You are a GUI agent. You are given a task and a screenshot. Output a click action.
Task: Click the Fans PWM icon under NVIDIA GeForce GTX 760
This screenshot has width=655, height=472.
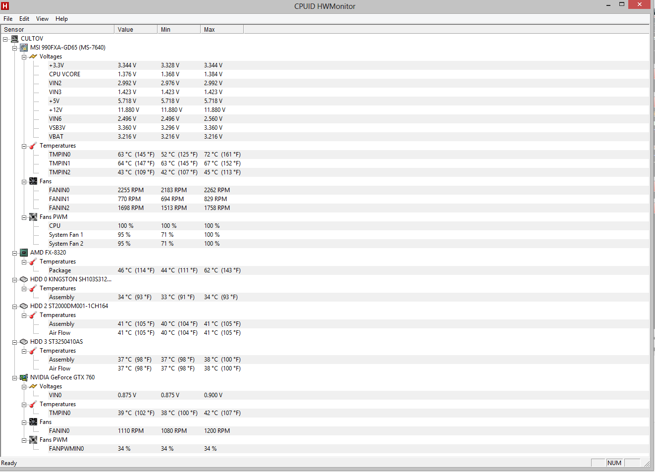(33, 440)
